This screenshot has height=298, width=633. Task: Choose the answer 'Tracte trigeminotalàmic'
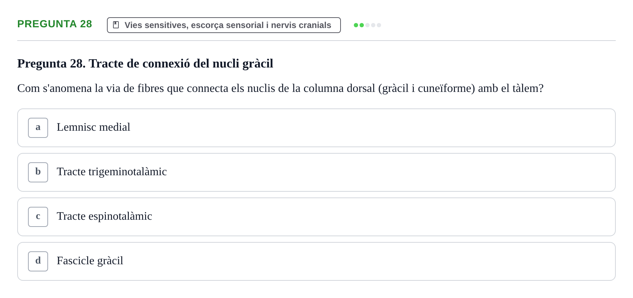click(316, 172)
